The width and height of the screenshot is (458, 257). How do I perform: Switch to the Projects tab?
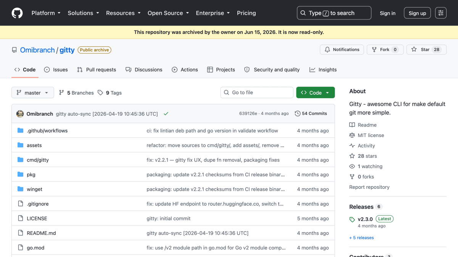point(221,70)
